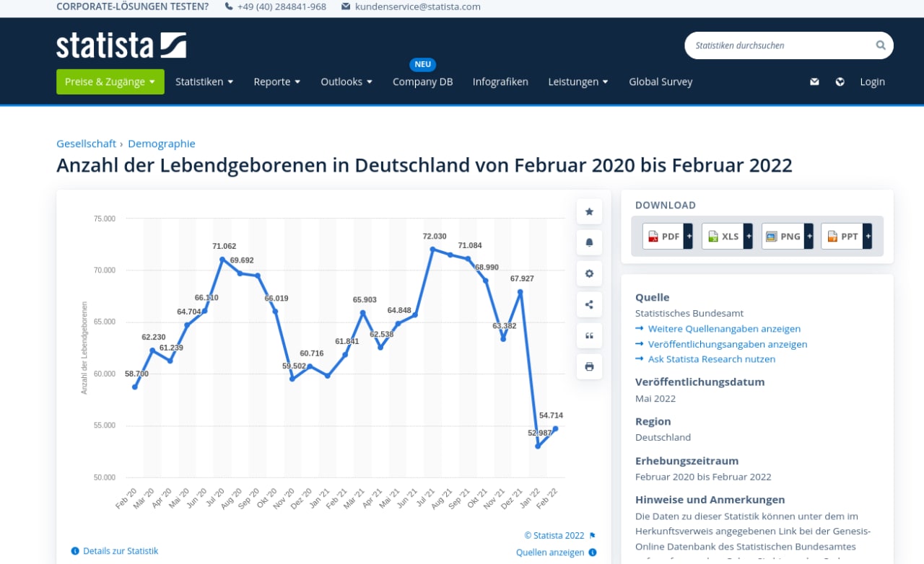The height and width of the screenshot is (564, 924).
Task: Click the bell notification icon
Action: pos(589,242)
